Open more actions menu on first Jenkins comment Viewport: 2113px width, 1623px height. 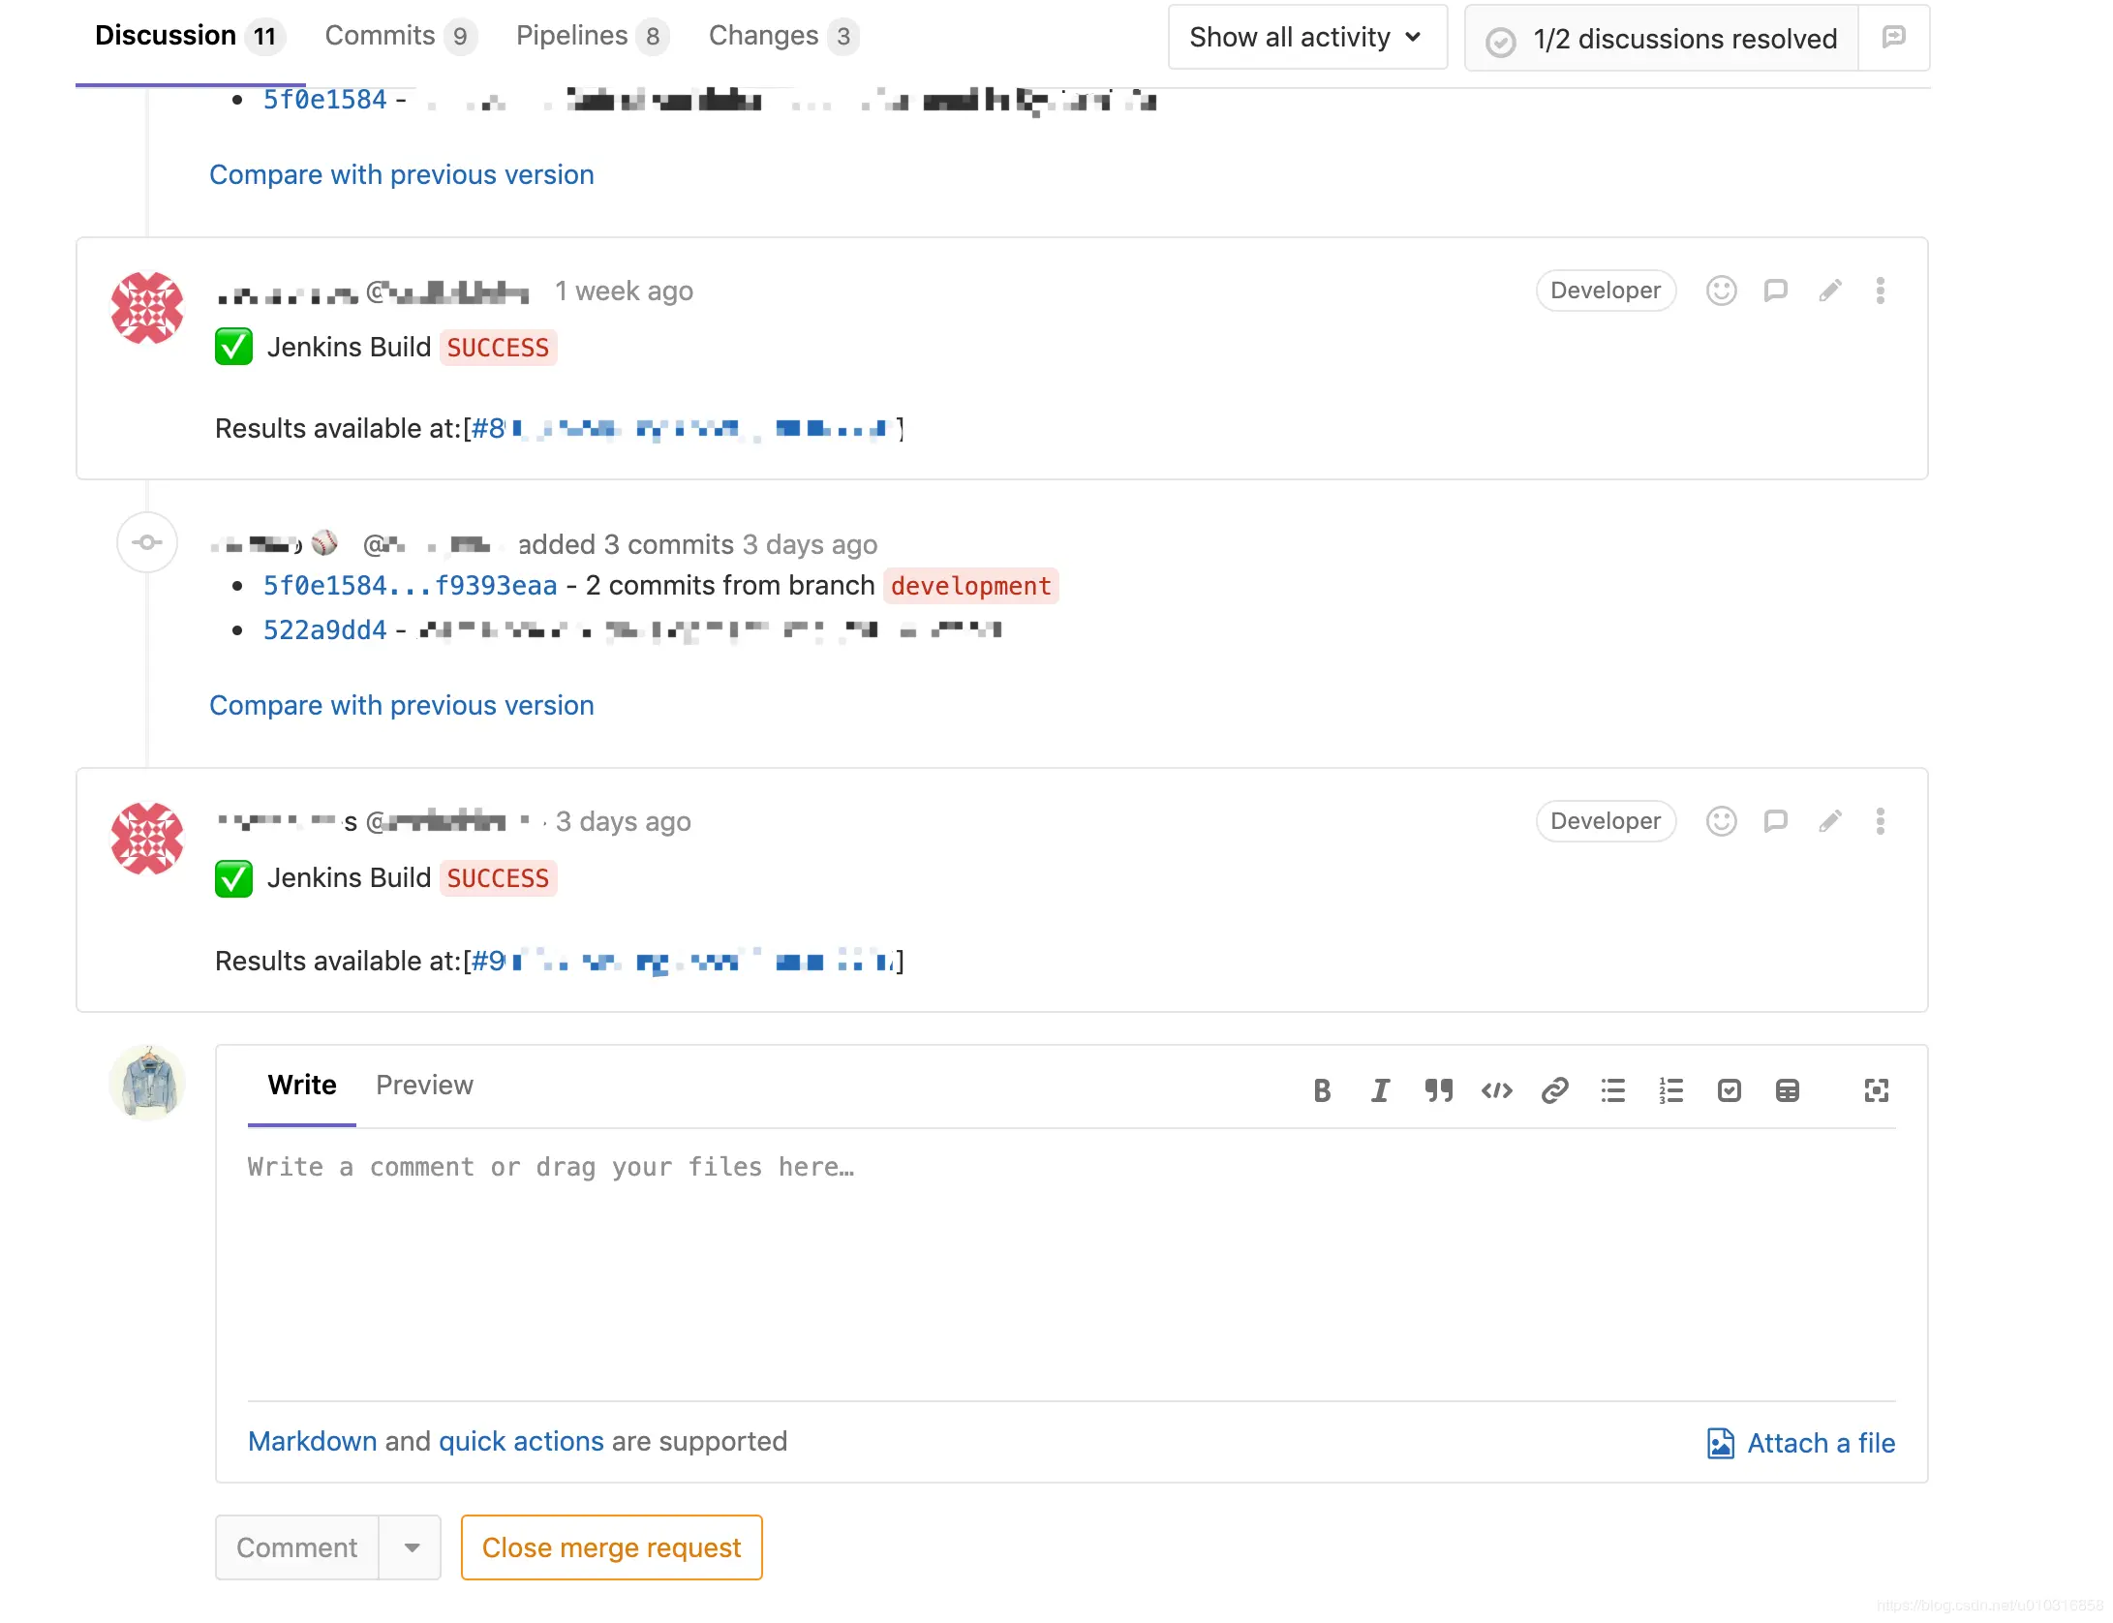[1880, 291]
